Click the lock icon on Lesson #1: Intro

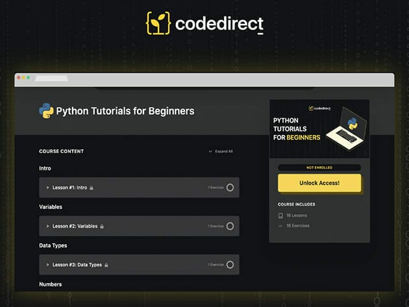pos(92,188)
